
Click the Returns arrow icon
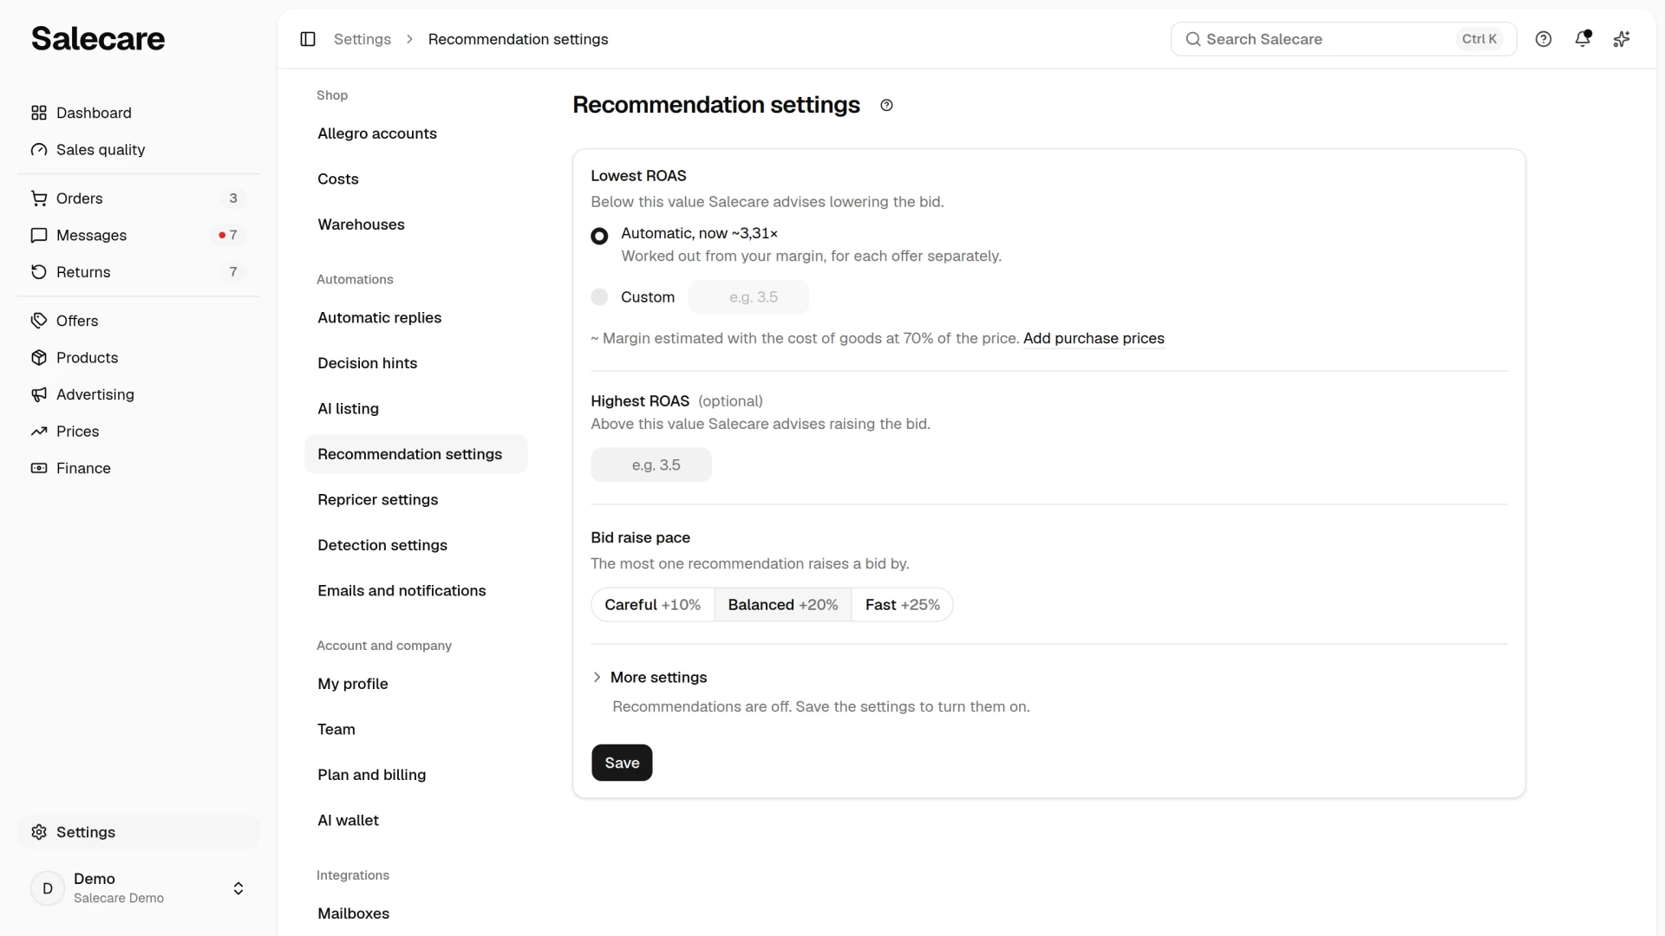click(39, 272)
